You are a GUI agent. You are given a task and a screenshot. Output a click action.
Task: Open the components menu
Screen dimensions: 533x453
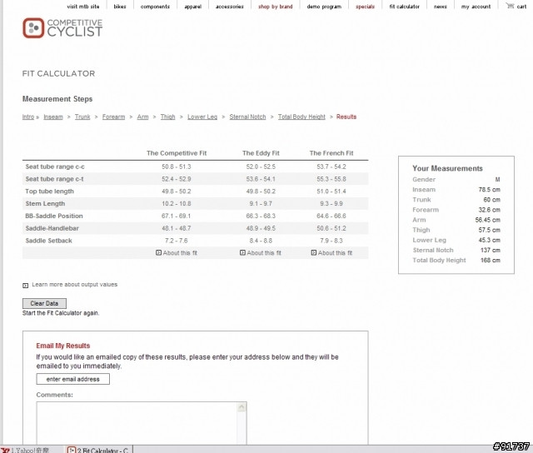[x=155, y=7]
